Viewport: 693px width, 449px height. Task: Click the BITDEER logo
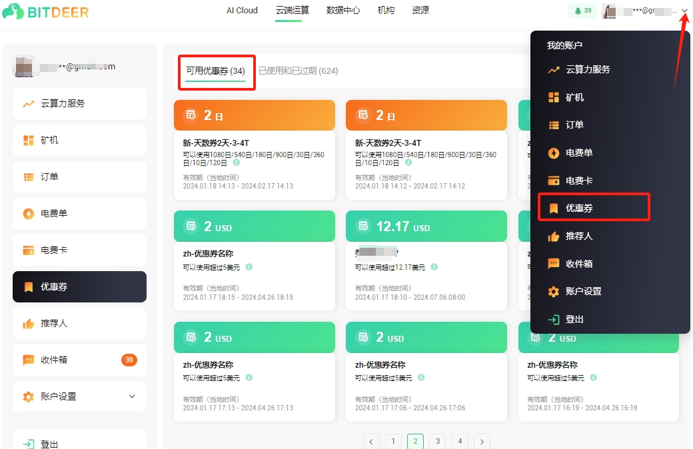45,11
